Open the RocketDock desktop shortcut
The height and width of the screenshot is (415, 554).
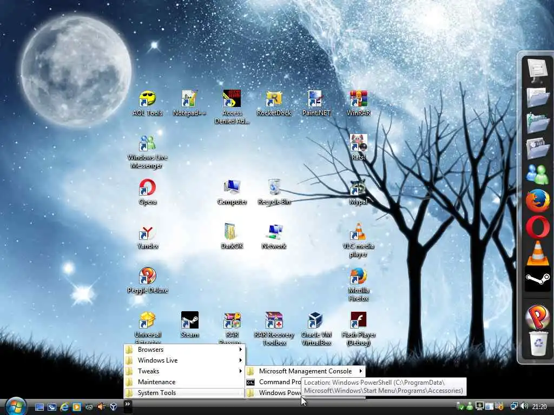point(274,103)
